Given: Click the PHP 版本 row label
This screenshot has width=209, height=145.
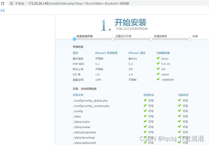Looking at the screenshot, I should (78, 64).
